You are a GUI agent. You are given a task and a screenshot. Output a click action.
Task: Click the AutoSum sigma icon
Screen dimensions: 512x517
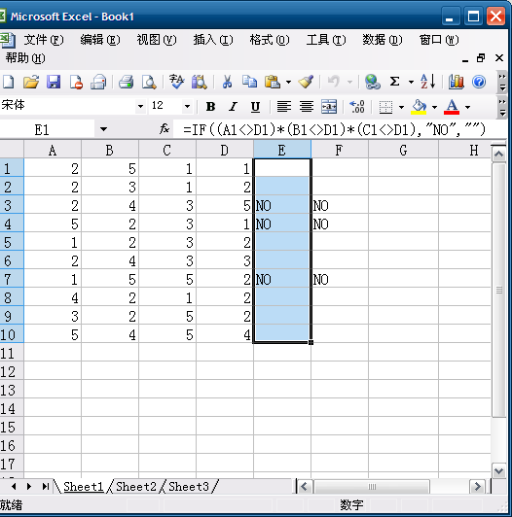394,82
